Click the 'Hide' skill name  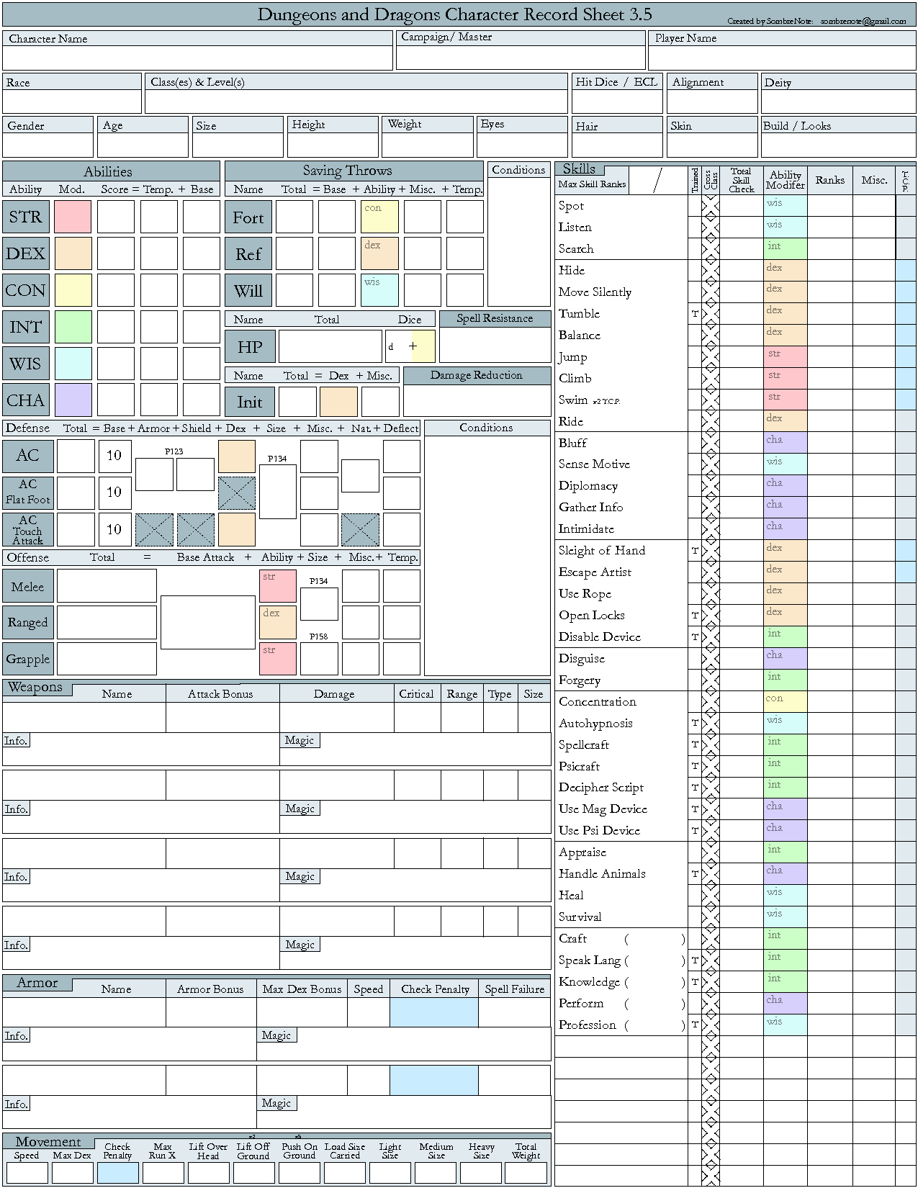click(572, 270)
